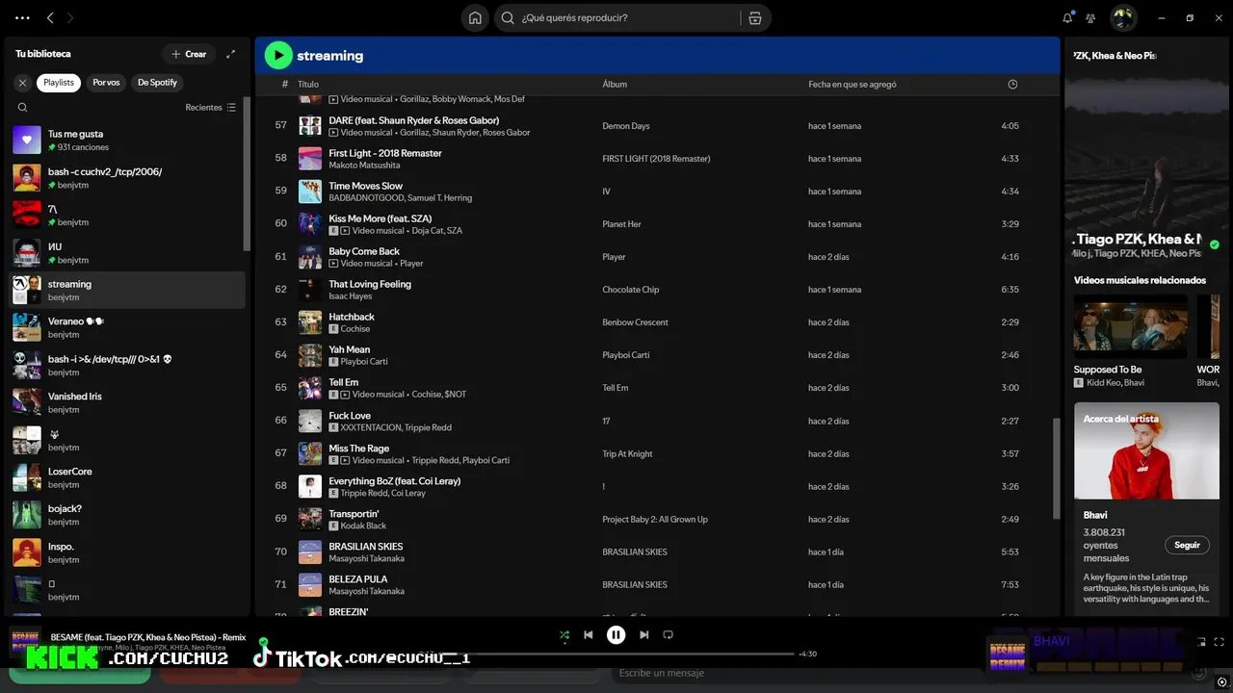Click the Título column header

[308, 85]
